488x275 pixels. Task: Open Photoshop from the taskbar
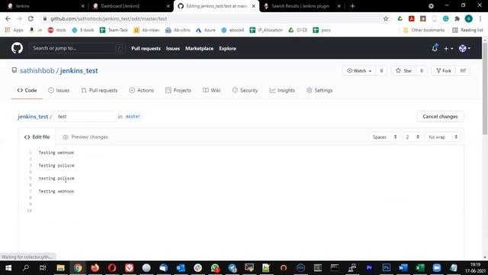387,267
